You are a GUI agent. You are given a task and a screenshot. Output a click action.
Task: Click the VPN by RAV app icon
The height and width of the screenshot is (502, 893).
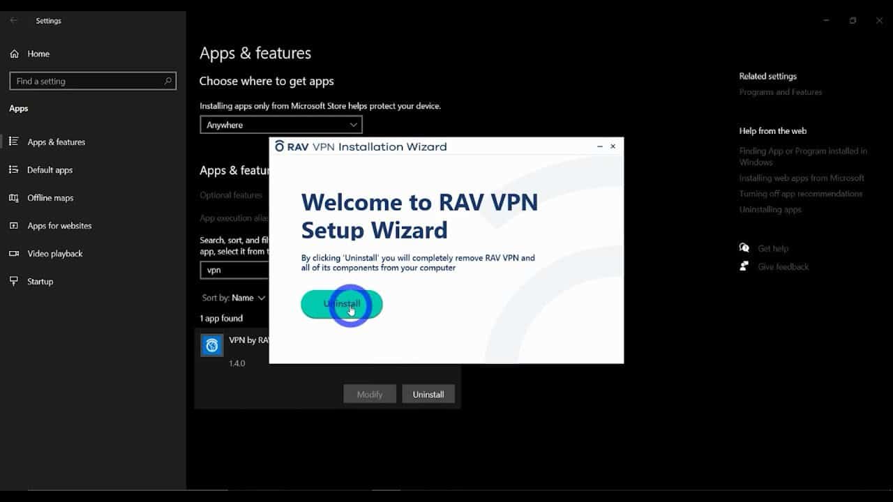(x=212, y=345)
